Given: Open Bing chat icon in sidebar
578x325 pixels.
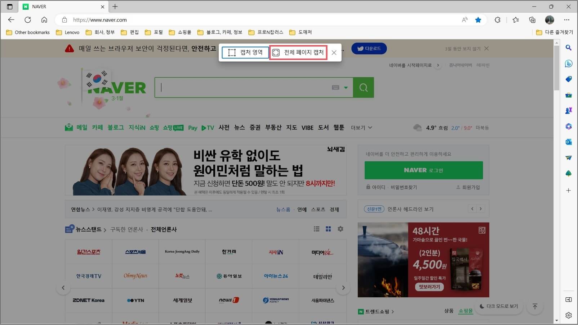Looking at the screenshot, I should click(x=569, y=64).
